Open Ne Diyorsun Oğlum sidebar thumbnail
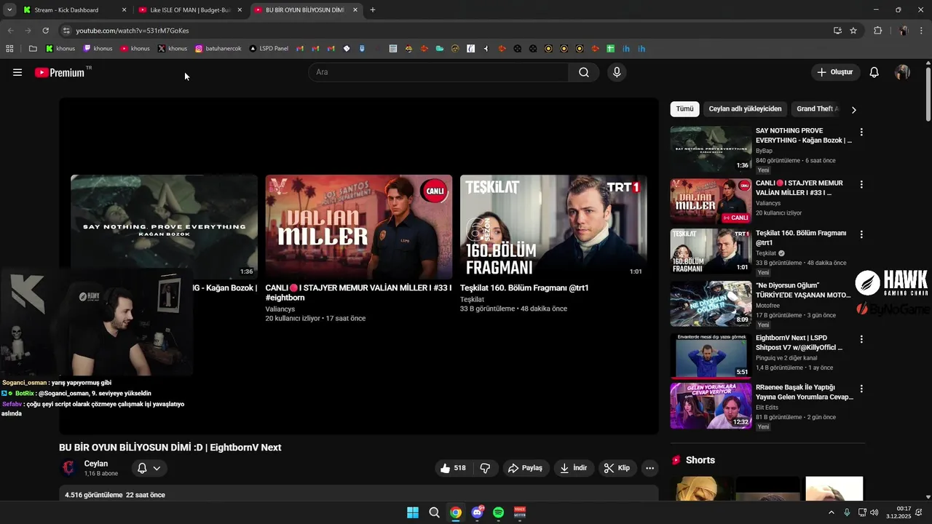The image size is (932, 524). click(711, 303)
